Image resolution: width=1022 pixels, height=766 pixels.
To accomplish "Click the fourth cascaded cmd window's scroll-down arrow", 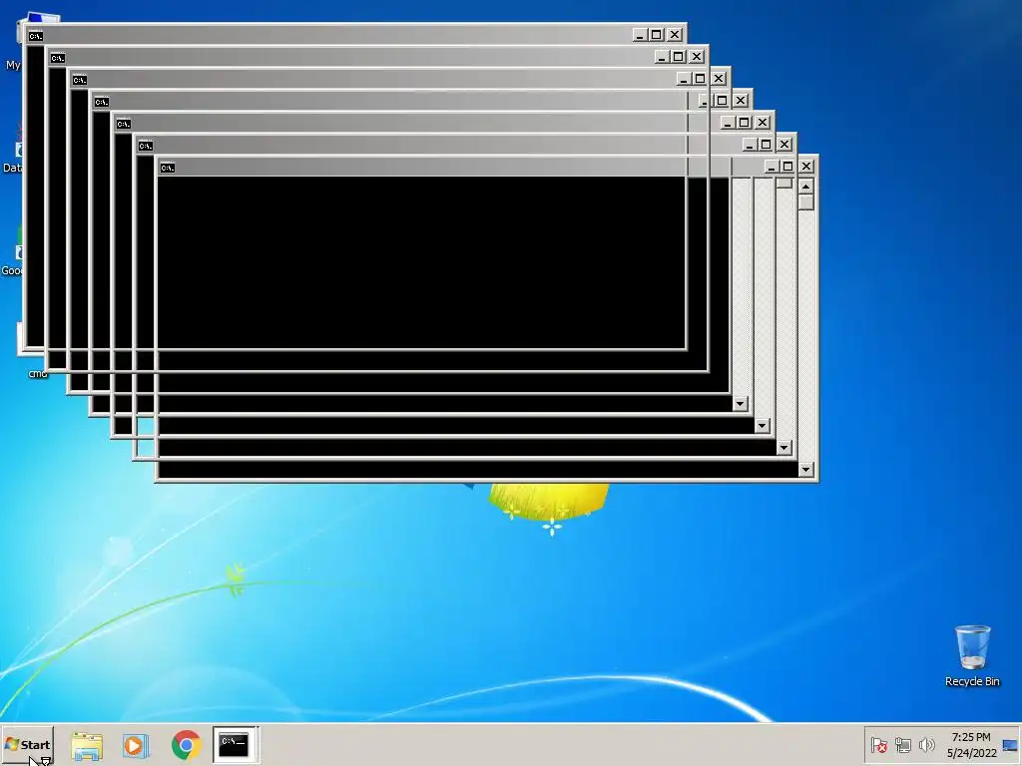I will pyautogui.click(x=740, y=403).
